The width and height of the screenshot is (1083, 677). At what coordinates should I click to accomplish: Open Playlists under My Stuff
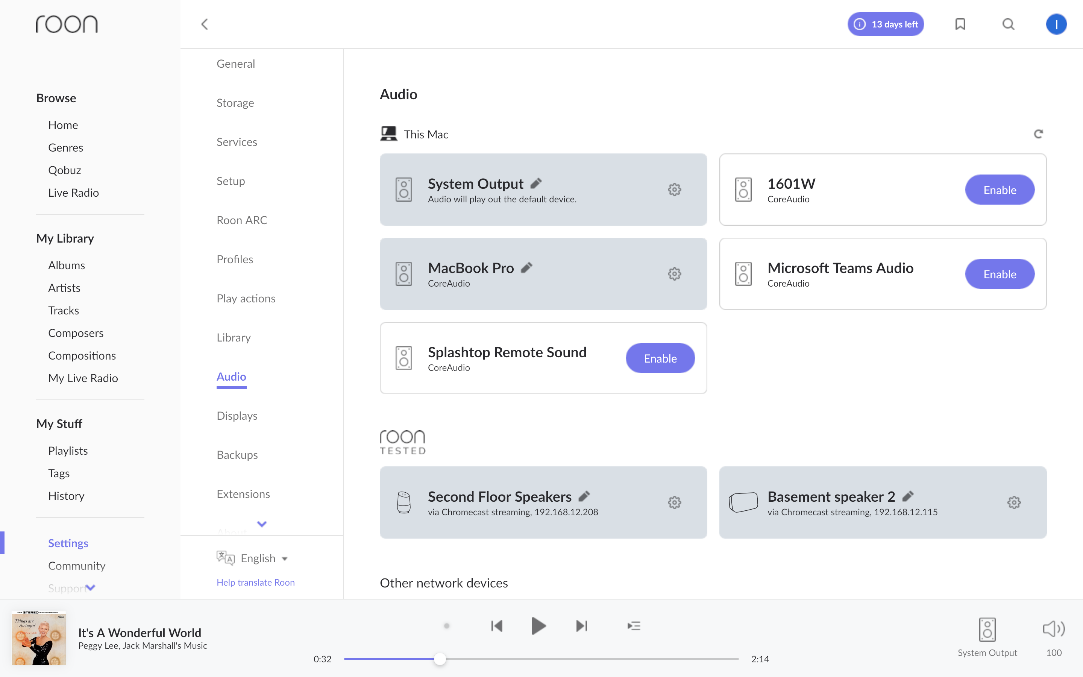click(68, 451)
